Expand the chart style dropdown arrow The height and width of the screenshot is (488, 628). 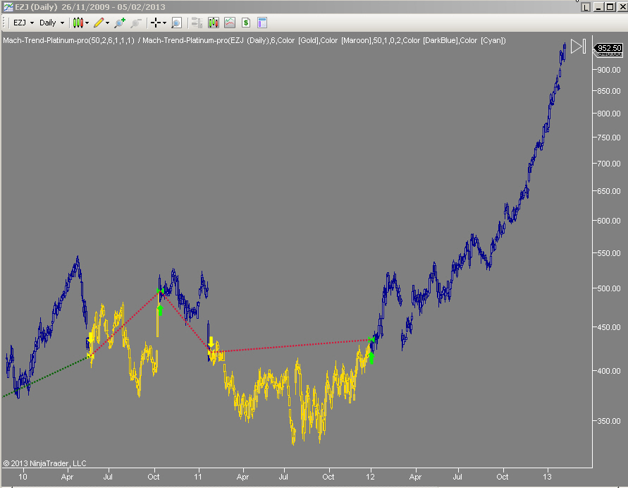[x=87, y=22]
